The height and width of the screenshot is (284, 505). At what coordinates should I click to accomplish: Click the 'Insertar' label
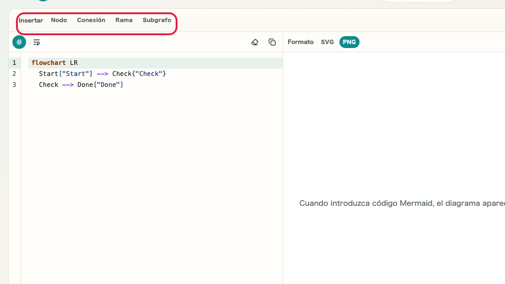[31, 20]
